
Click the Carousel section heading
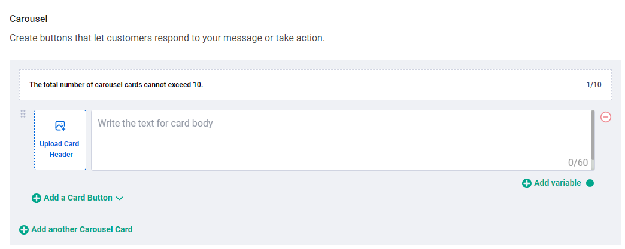pos(29,19)
